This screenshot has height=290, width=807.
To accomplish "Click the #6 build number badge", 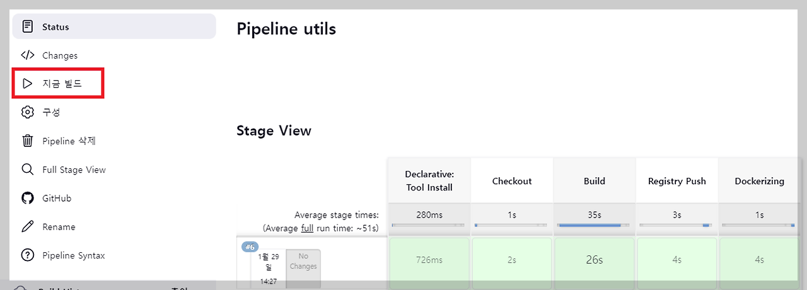I will pyautogui.click(x=250, y=246).
